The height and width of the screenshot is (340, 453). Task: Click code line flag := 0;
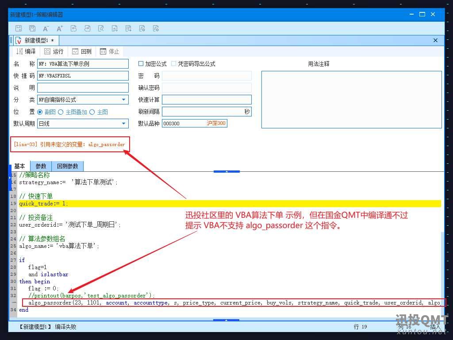point(43,288)
